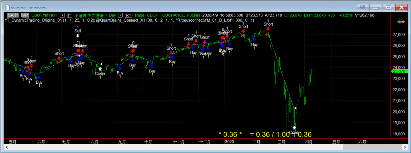Select the Cover marker near August
Viewport: 411px width, 153px height.
pyautogui.click(x=100, y=69)
